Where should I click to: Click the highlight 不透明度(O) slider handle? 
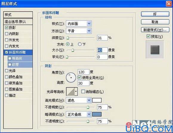88,107
